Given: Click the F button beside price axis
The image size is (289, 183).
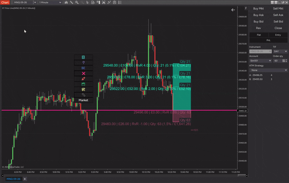Looking at the screenshot, I should 246,8.
